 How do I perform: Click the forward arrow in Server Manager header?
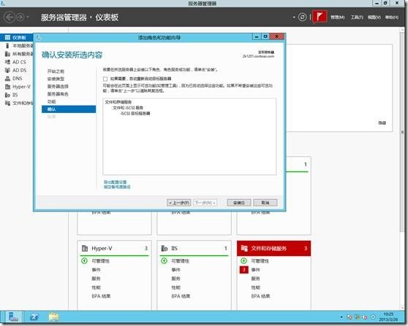20,18
